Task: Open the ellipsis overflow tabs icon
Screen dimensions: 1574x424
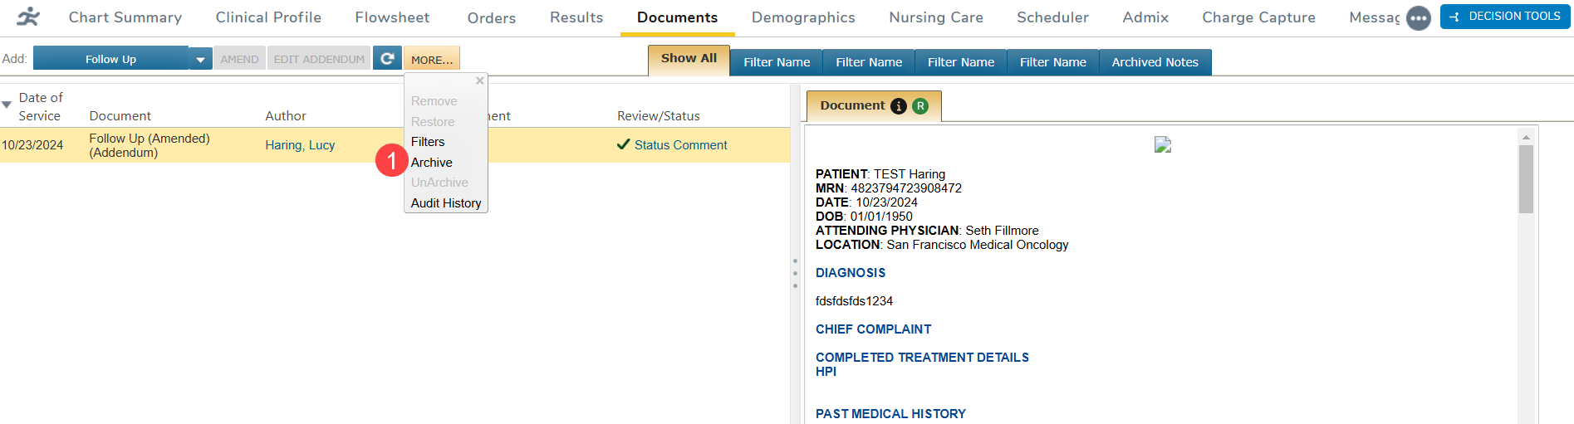Action: point(1418,18)
